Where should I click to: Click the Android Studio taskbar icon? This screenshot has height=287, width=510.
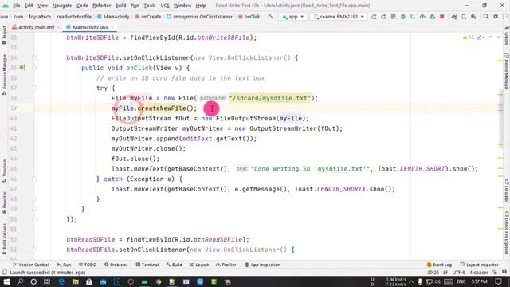pos(145,281)
